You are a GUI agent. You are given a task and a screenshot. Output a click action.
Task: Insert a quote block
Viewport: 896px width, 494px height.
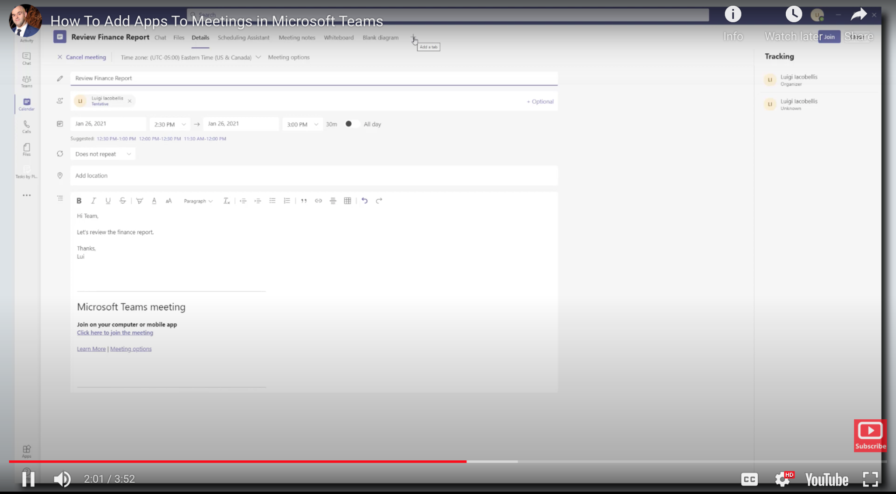pyautogui.click(x=304, y=201)
